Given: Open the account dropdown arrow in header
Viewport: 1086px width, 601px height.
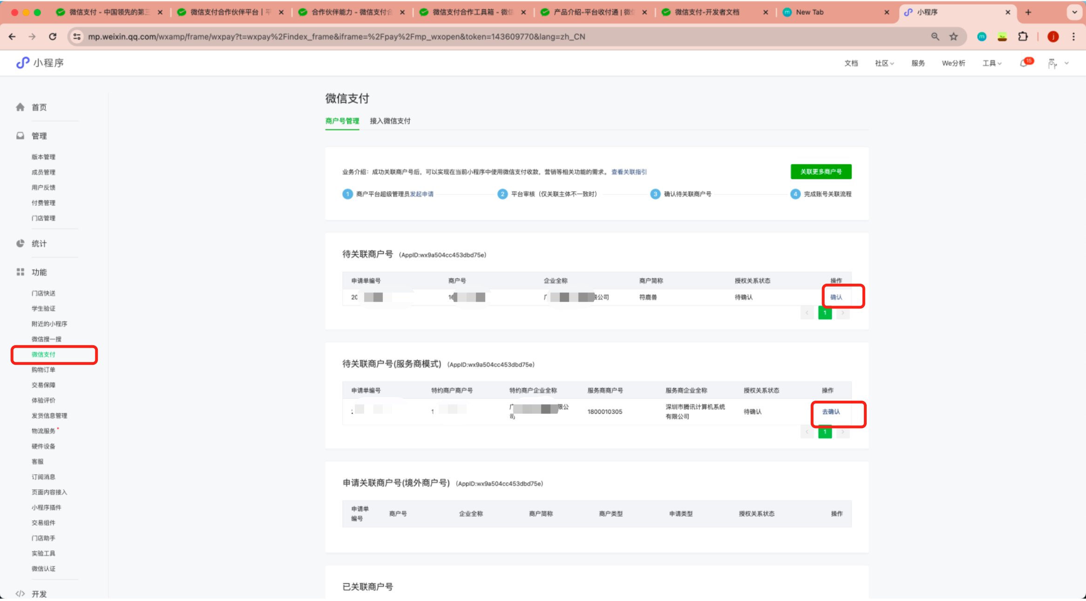Looking at the screenshot, I should coord(1066,63).
